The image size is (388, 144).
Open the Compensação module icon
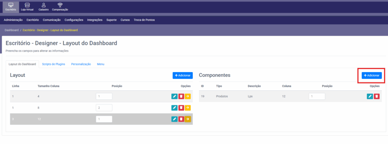click(x=60, y=7)
